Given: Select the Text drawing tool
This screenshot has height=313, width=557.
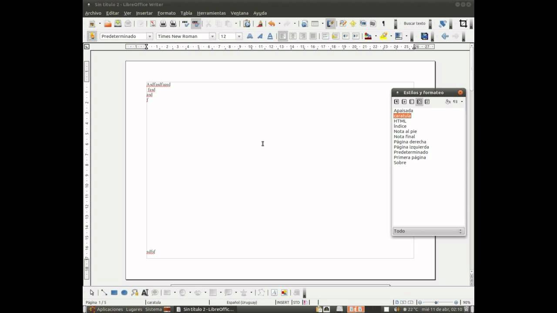Looking at the screenshot, I should pos(145,293).
